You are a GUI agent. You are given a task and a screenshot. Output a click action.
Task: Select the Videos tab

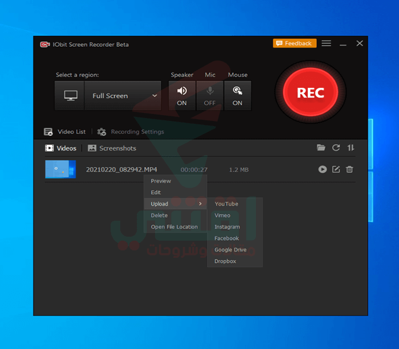click(60, 148)
